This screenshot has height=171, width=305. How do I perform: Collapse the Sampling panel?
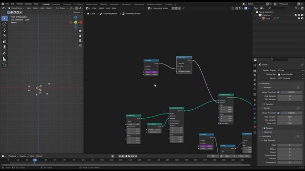click(x=265, y=84)
